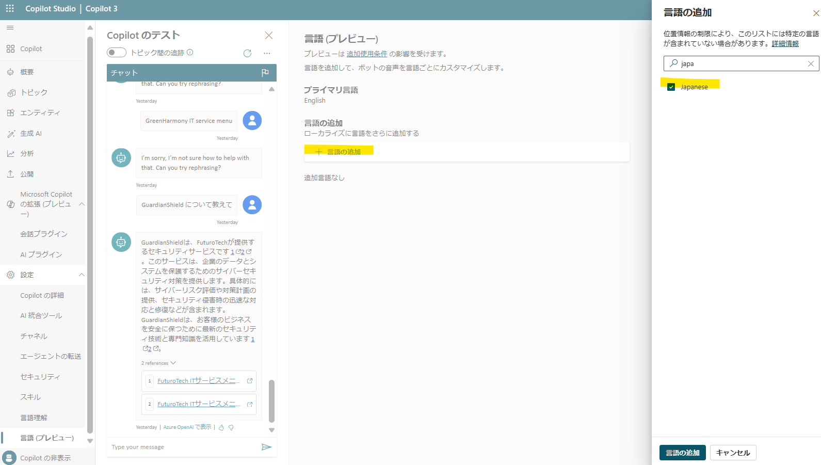Screen dimensions: 821x465
Task: Click Copilot の非表示 at sidebar bottom
Action: click(x=45, y=458)
